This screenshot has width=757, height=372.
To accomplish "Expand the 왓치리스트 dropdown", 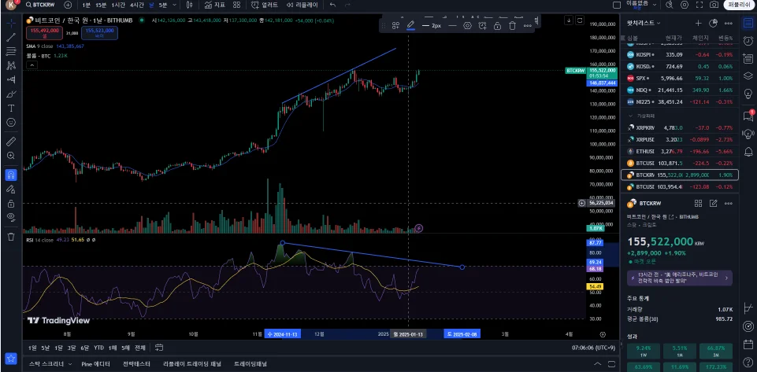I will click(x=644, y=23).
